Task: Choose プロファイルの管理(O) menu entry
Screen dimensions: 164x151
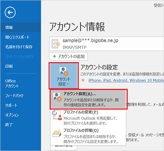Action: click(88, 136)
